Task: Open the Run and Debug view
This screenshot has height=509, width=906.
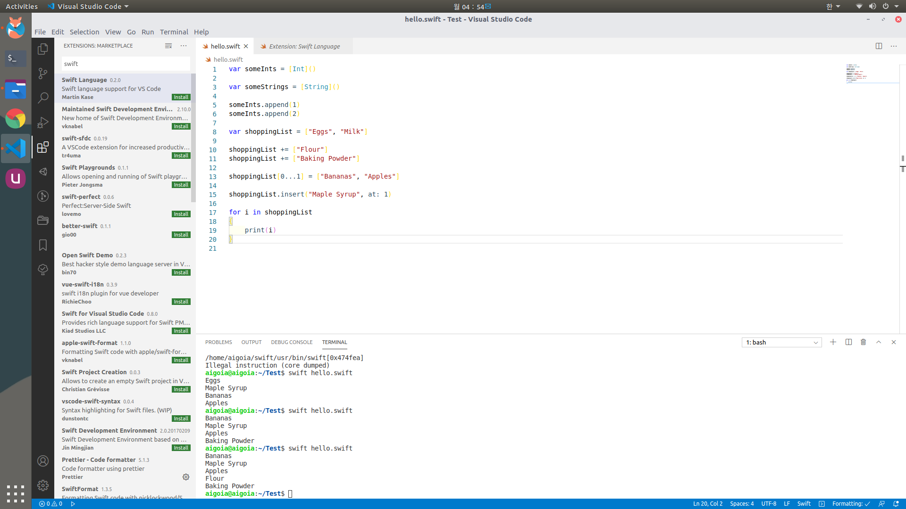Action: [43, 123]
